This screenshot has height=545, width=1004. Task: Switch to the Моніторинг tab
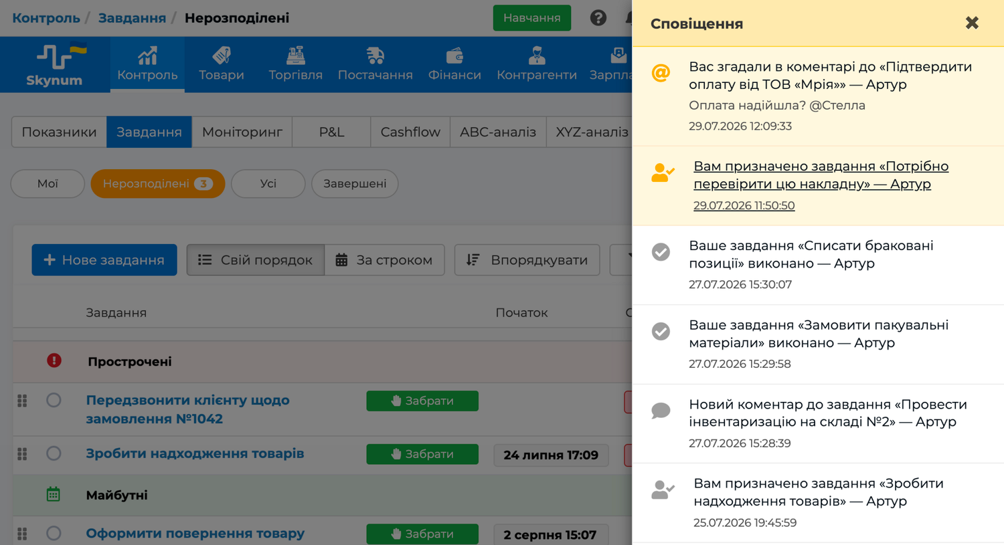tap(242, 132)
